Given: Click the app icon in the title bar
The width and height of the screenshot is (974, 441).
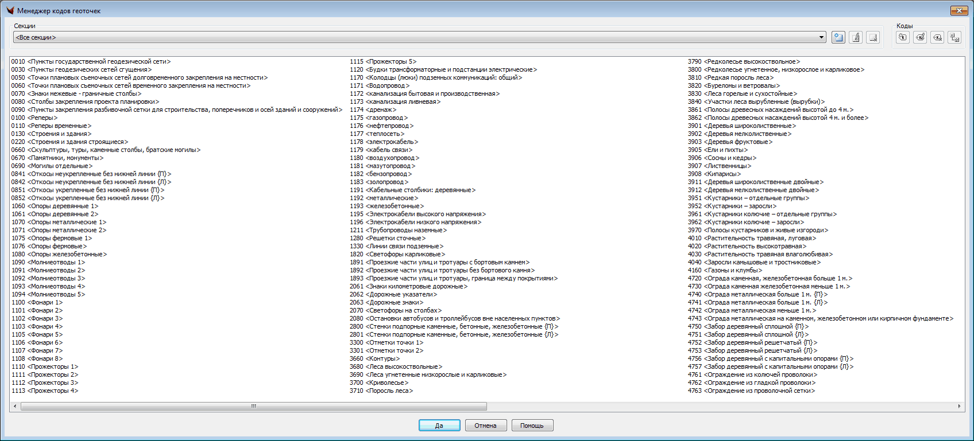Looking at the screenshot, I should (10, 10).
